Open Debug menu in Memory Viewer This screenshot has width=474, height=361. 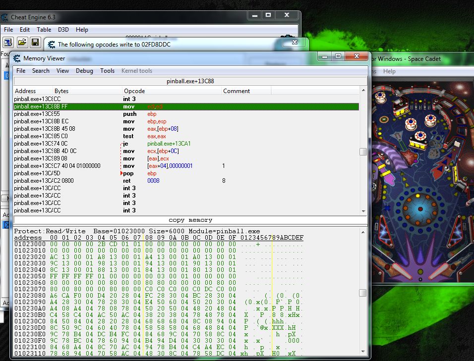click(x=84, y=71)
